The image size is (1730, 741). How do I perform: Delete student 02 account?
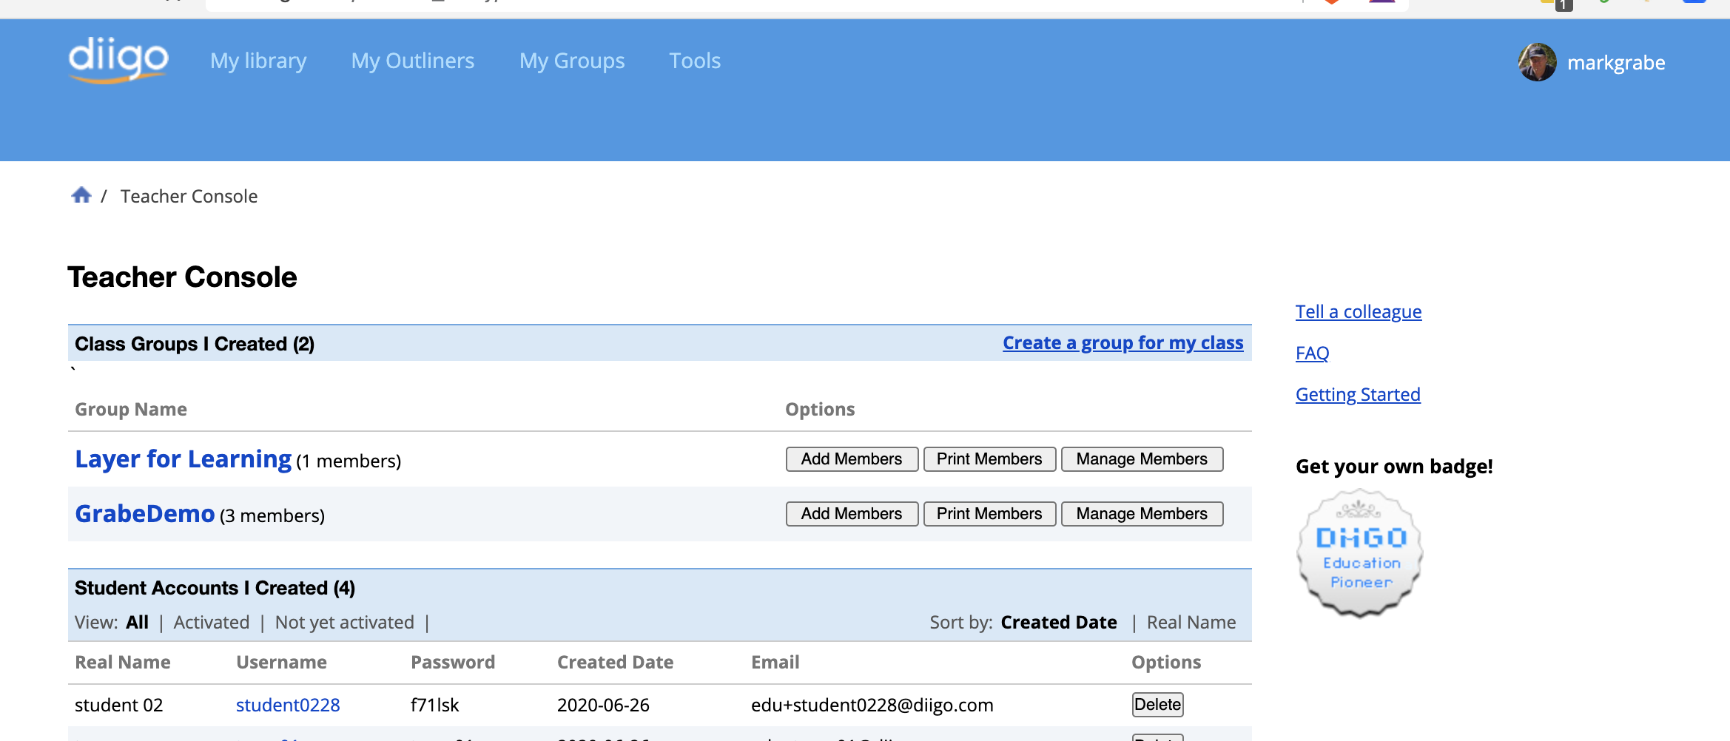click(1157, 705)
